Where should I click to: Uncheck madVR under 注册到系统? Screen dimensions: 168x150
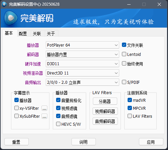(x=130, y=100)
